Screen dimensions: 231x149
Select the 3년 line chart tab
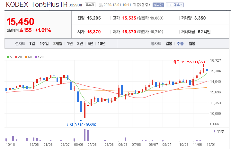[x=80, y=43]
